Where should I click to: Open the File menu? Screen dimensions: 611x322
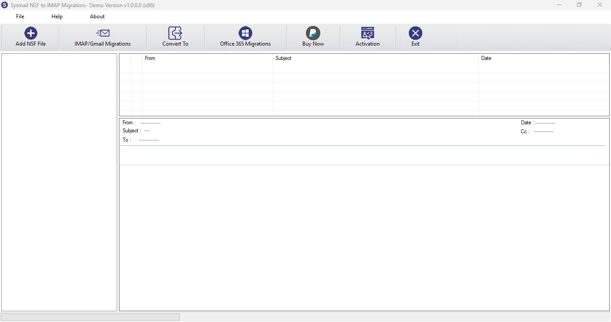[x=20, y=17]
